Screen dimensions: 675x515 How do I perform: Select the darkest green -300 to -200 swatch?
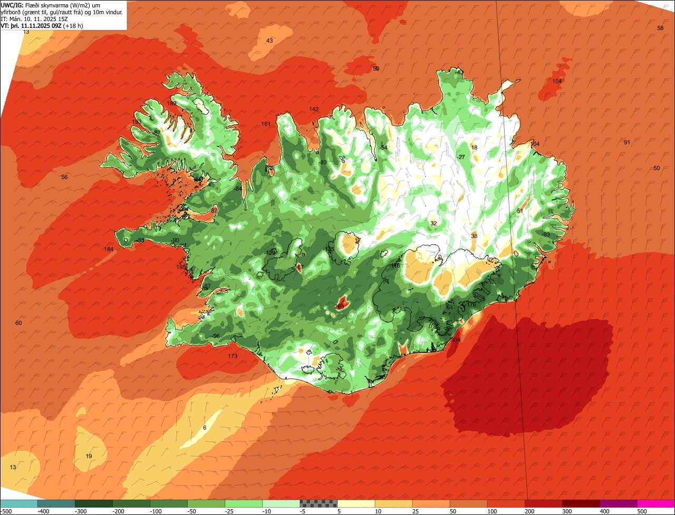pyautogui.click(x=93, y=503)
